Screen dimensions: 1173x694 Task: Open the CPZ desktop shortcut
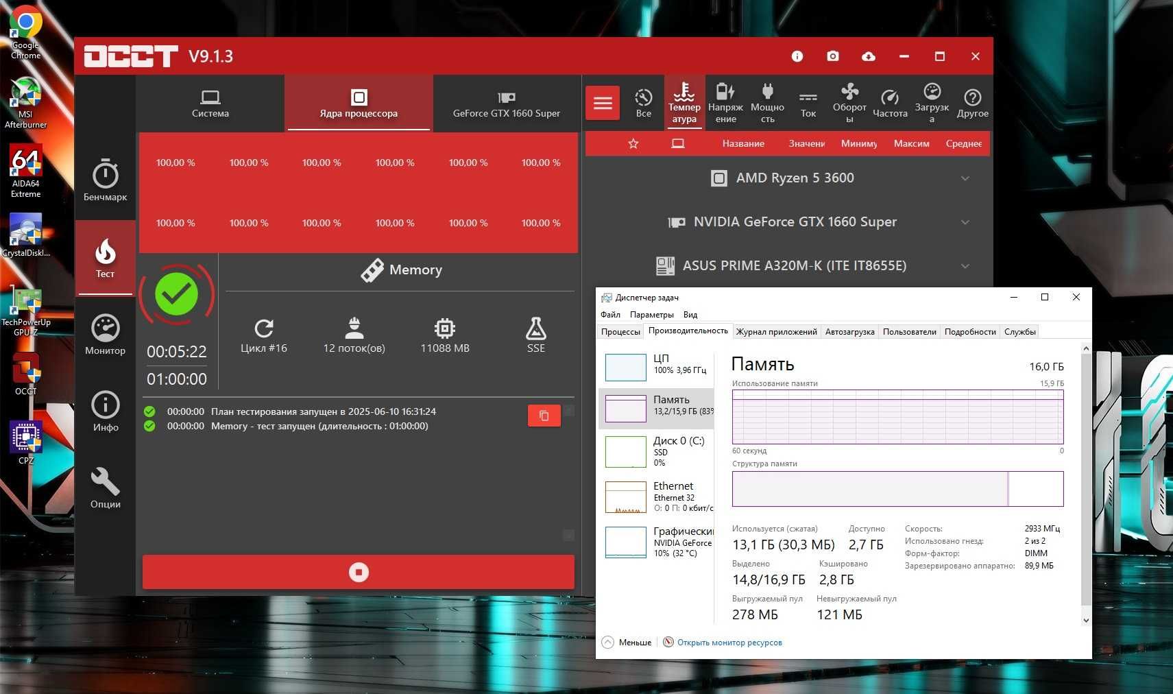coord(25,442)
